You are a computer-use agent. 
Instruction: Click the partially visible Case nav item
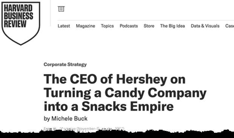pos(229,26)
